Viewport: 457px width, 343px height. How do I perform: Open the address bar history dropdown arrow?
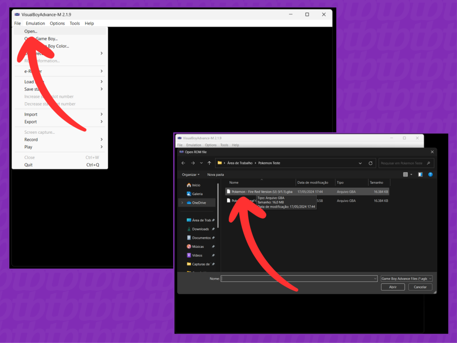pos(360,163)
